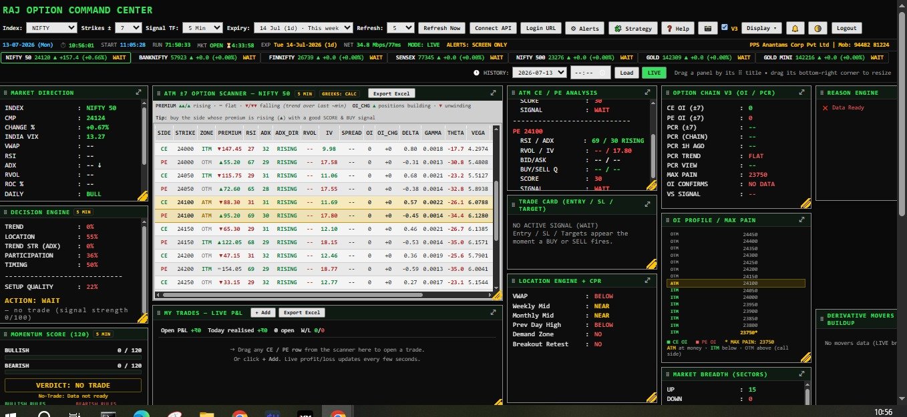Image resolution: width=907 pixels, height=417 pixels.
Task: Select the SENSEX ticker chip
Action: (x=446, y=57)
